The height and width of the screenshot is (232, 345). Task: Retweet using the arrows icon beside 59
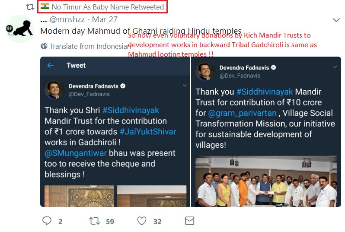[94, 221]
